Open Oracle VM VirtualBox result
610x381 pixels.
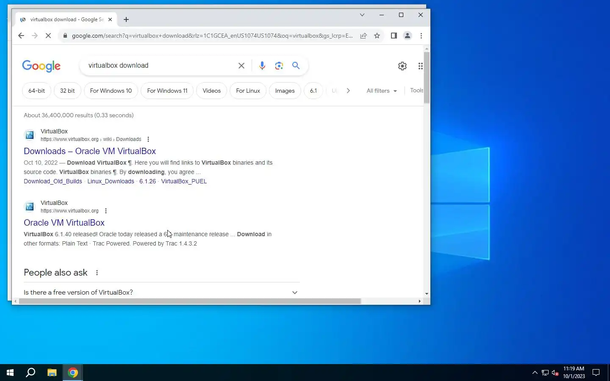pos(64,223)
